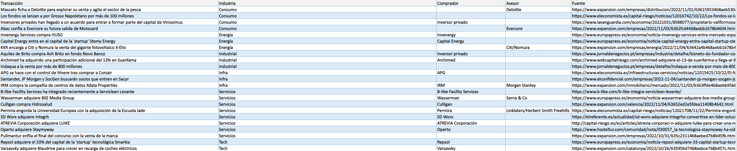The height and width of the screenshot is (151, 737).
Task: Click the Permira Universidad Europea transaction cell
Action: [109, 110]
